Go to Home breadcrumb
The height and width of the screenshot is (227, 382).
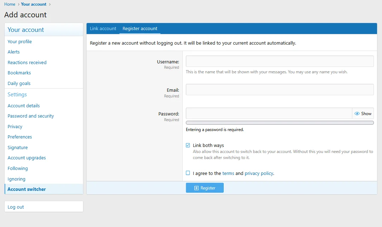point(10,4)
